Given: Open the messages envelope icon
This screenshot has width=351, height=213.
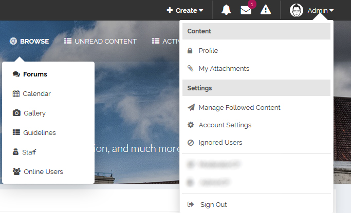Looking at the screenshot, I should click(246, 10).
